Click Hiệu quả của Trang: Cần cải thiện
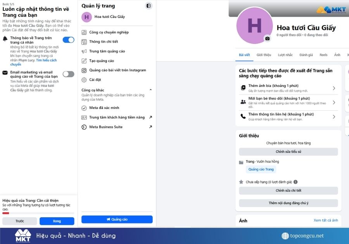Screen dimensions: 349x244 [31, 201]
